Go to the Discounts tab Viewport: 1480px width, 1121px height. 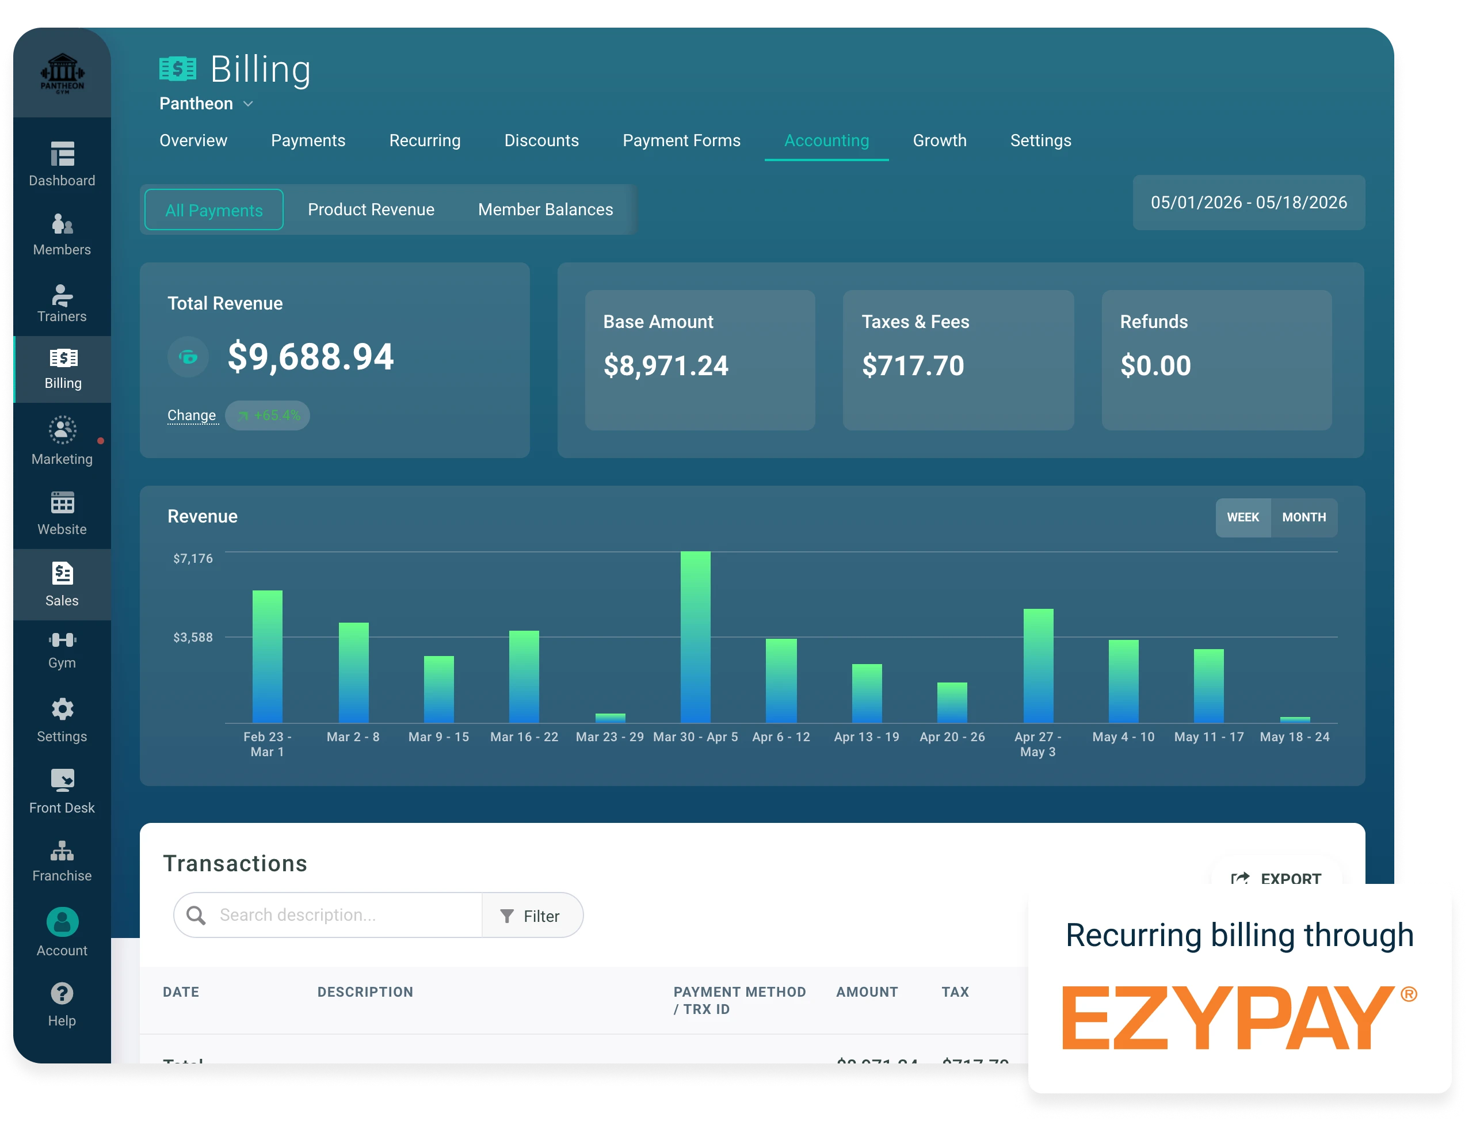coord(542,140)
